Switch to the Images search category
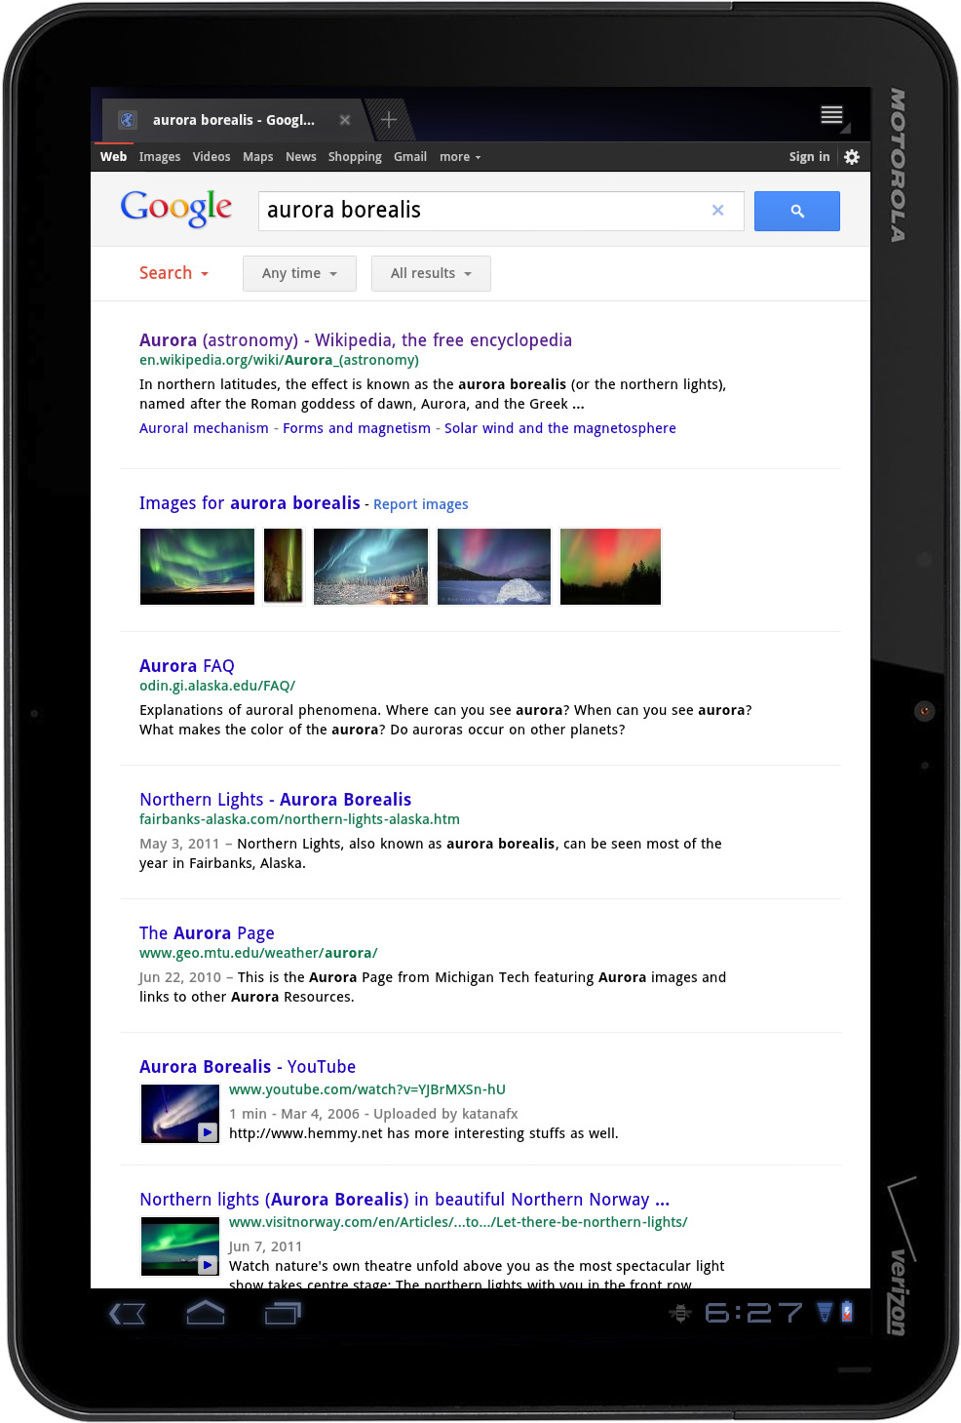 [x=160, y=156]
